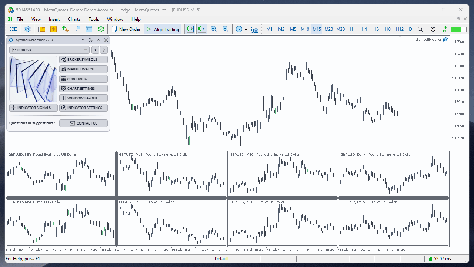Screen dimensions: 474x267
Task: Open platform settings via the gear icon
Action: (x=27, y=29)
